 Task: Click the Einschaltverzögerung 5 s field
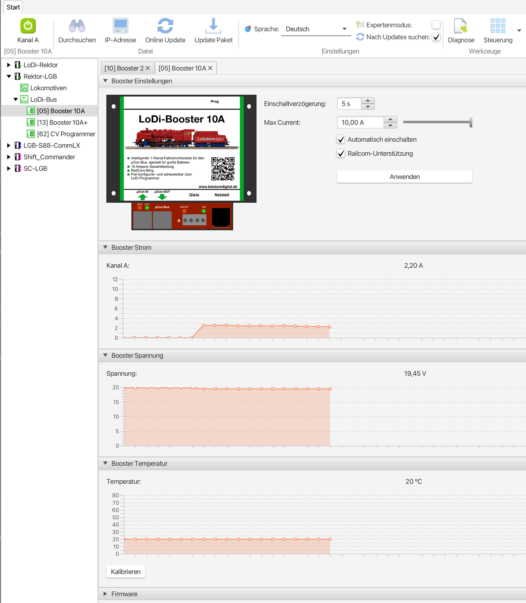click(x=349, y=104)
